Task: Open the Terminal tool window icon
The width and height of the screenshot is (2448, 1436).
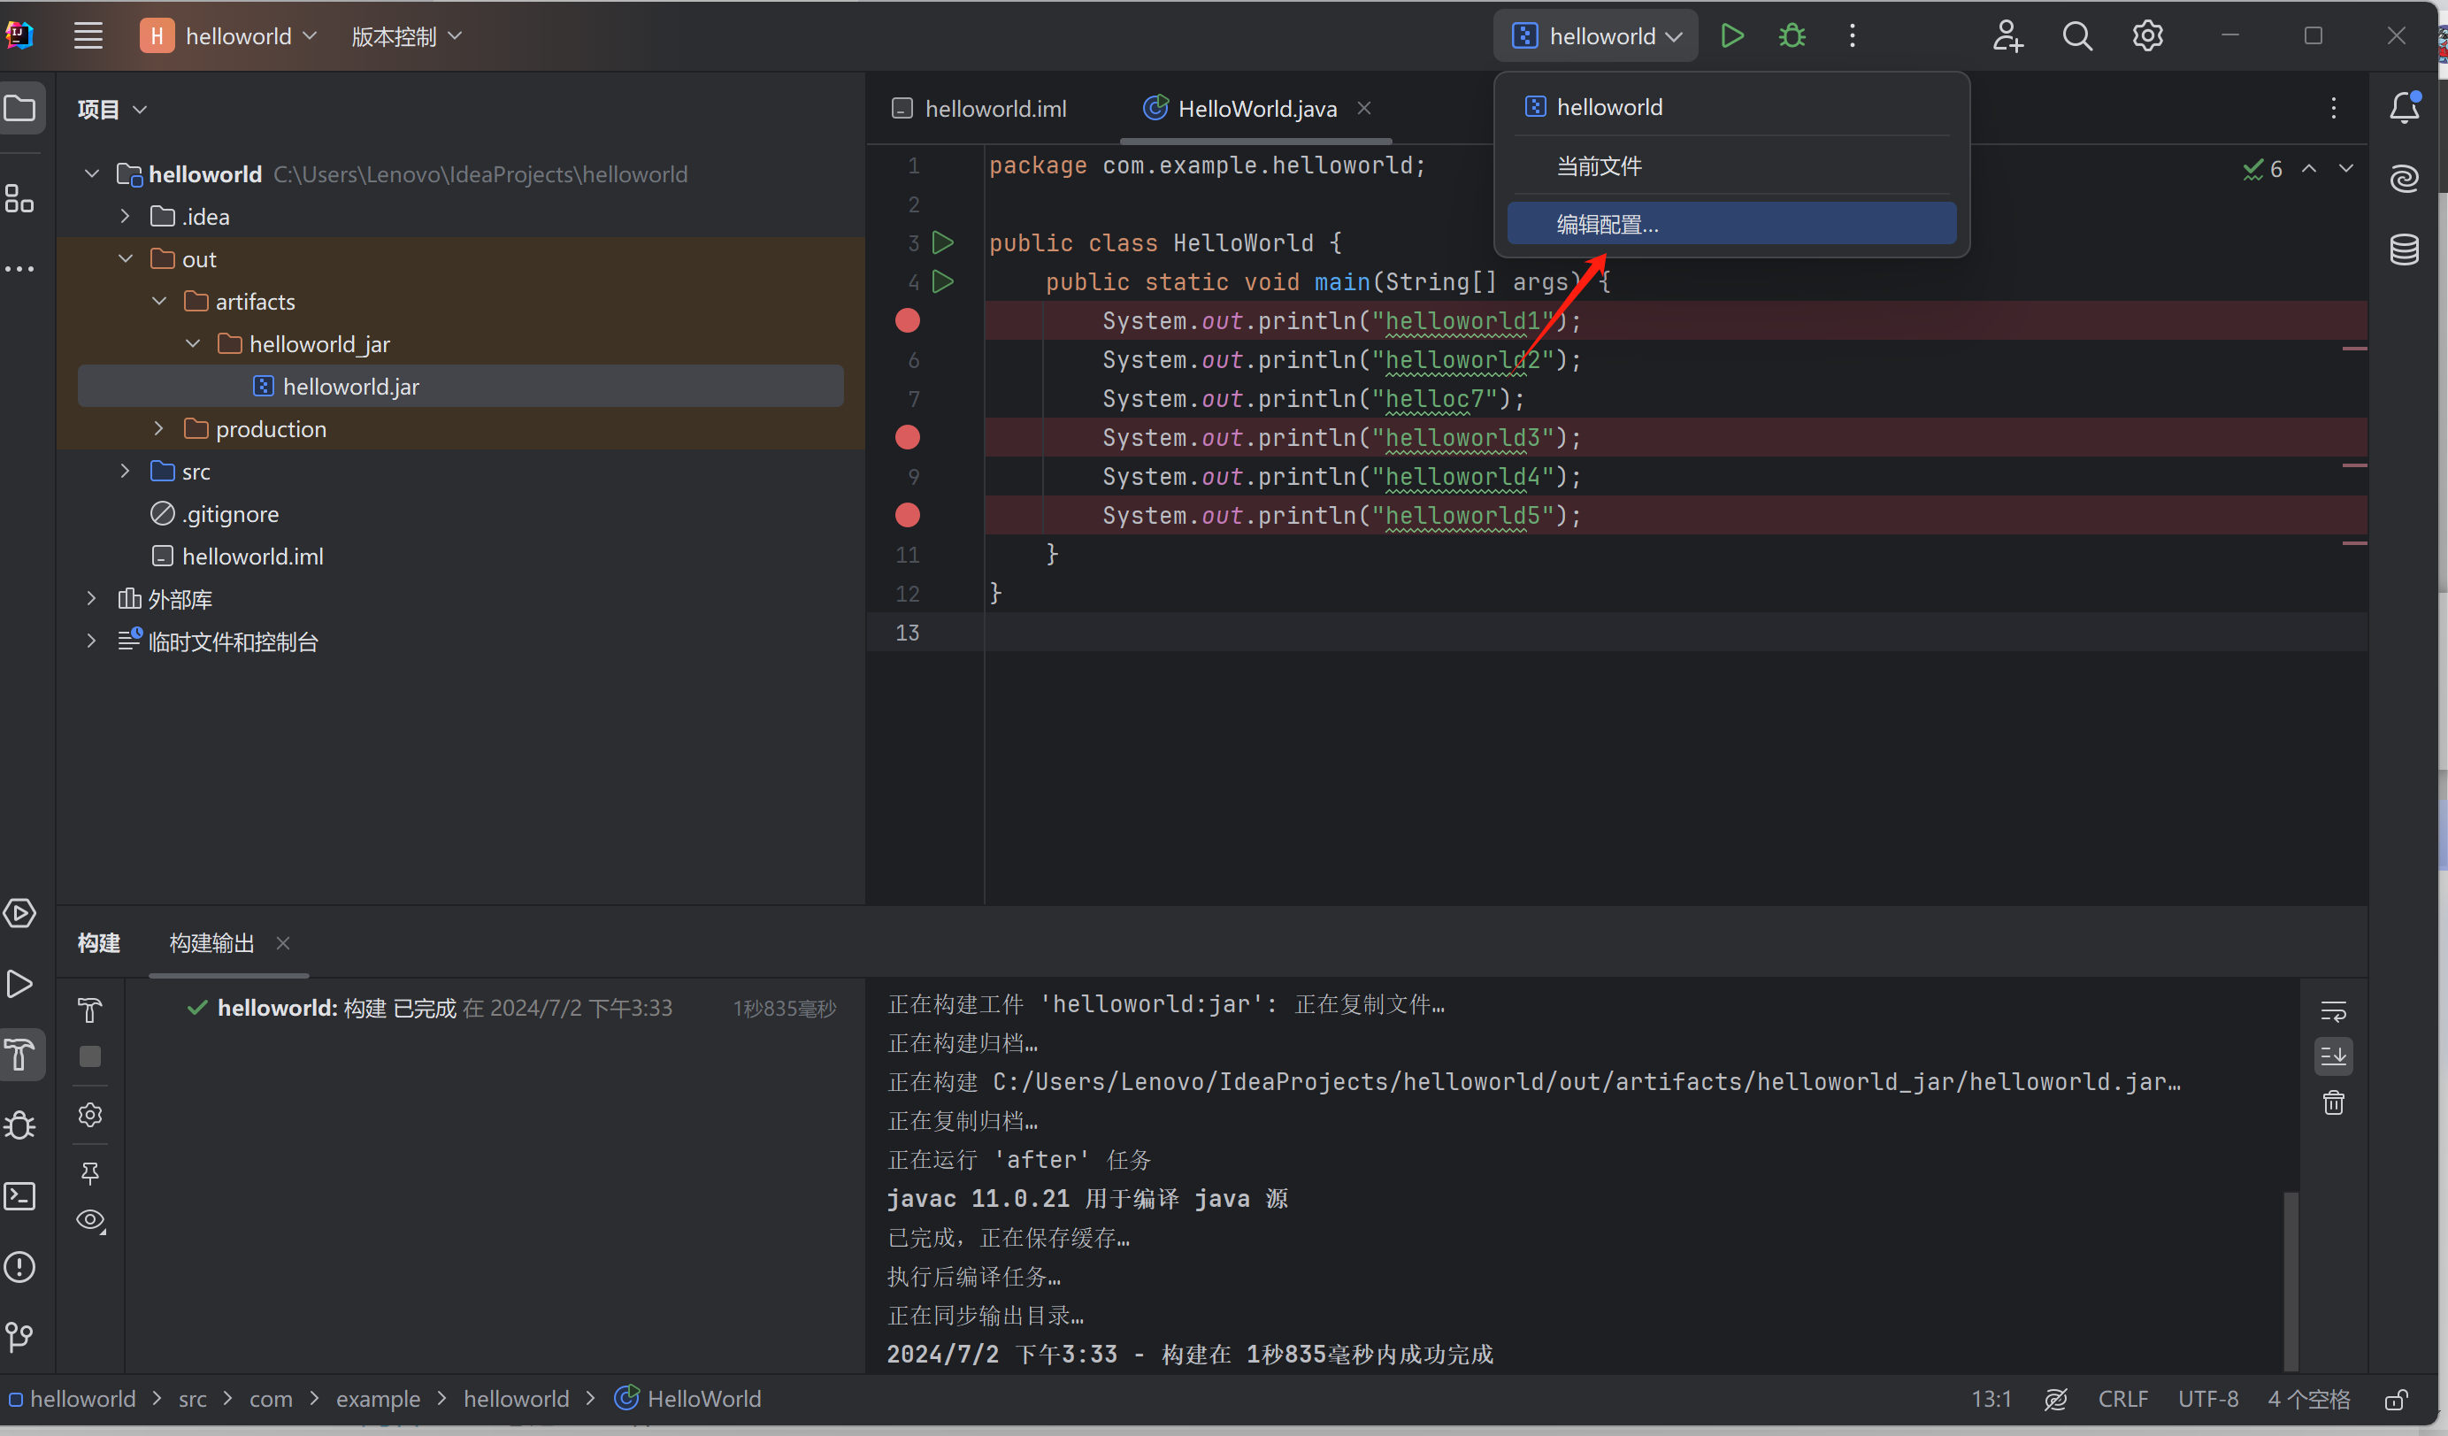Action: [x=20, y=1196]
